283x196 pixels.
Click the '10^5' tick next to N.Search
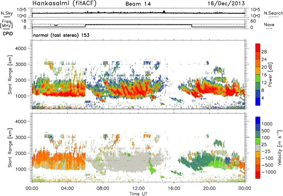(x=255, y=10)
